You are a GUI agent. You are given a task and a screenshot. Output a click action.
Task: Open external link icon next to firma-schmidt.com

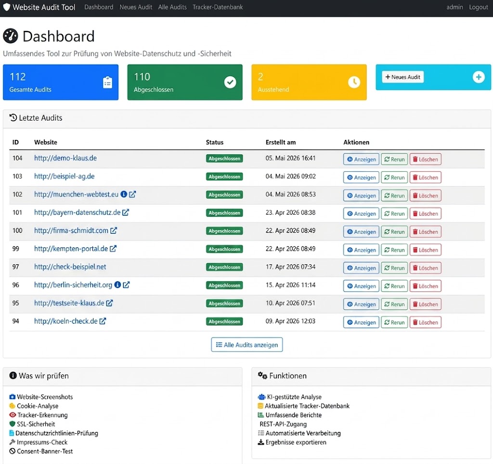[114, 231]
